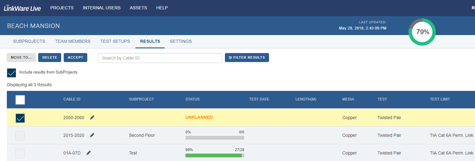Click the 79% completion ring
This screenshot has height=161, width=475.
pos(422,32)
